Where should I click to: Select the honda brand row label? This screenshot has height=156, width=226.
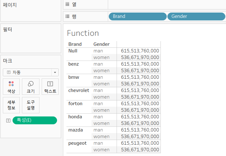75,117
